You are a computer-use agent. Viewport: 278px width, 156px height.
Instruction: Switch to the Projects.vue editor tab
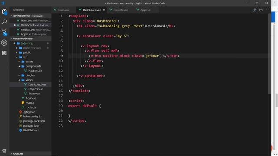(121, 10)
